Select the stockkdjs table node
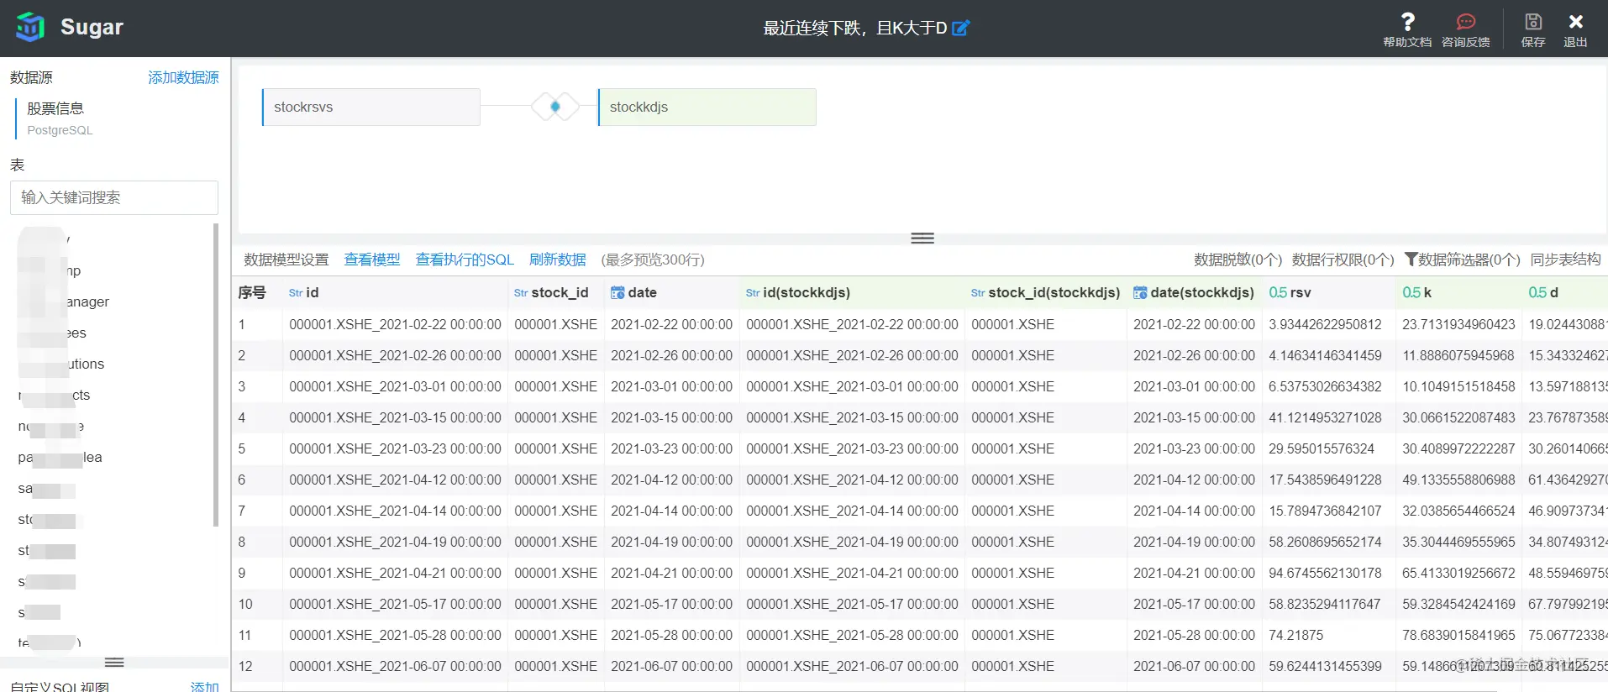 tap(707, 107)
